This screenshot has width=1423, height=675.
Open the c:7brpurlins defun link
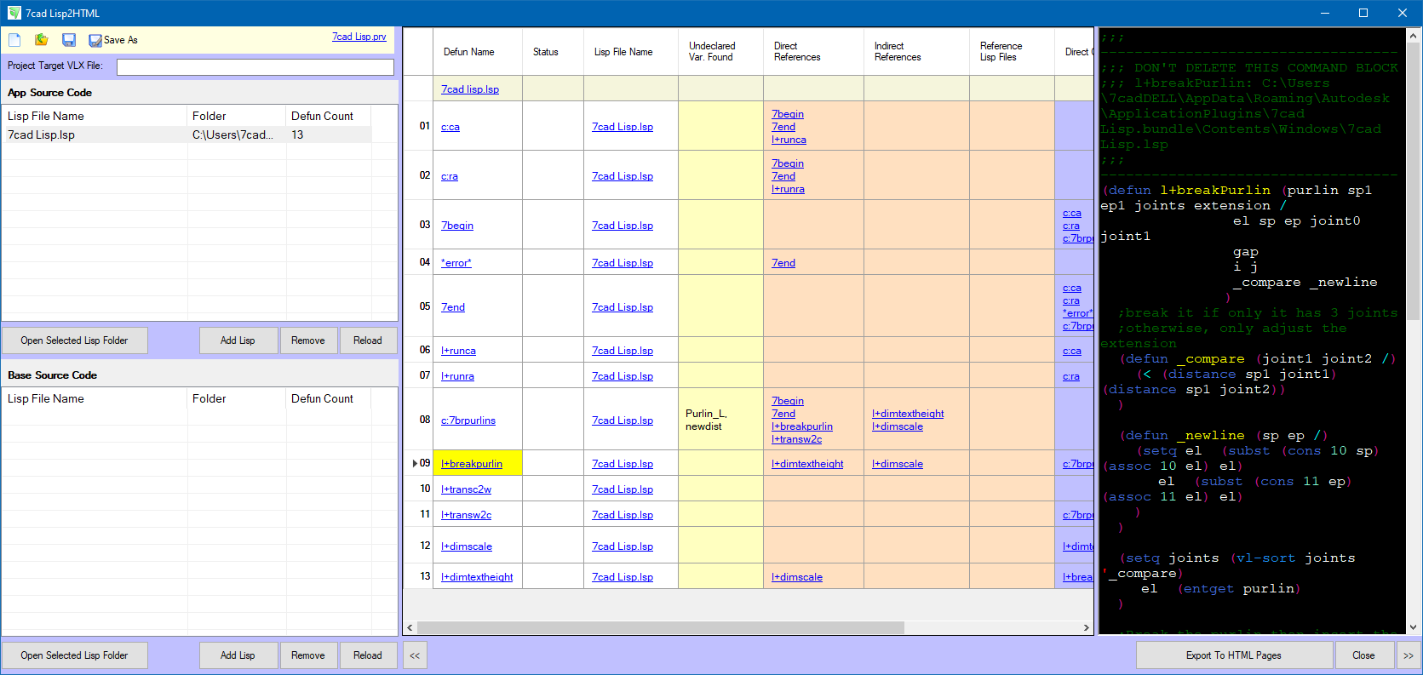[x=468, y=420]
